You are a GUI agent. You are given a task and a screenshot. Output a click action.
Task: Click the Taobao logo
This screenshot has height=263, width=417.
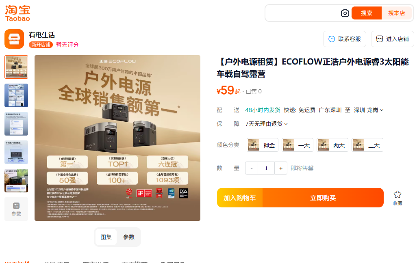pos(17,13)
